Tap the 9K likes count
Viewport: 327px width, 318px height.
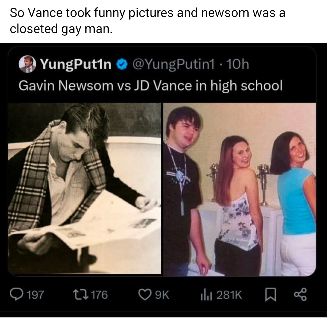pos(162,295)
